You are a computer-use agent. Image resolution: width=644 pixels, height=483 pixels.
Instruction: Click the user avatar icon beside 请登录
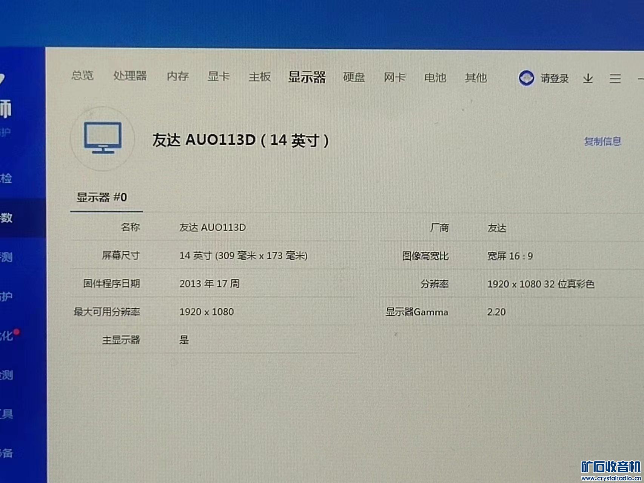526,78
